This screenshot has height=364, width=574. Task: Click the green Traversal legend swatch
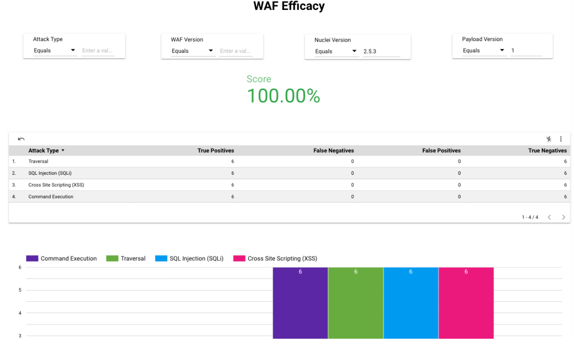(x=112, y=258)
